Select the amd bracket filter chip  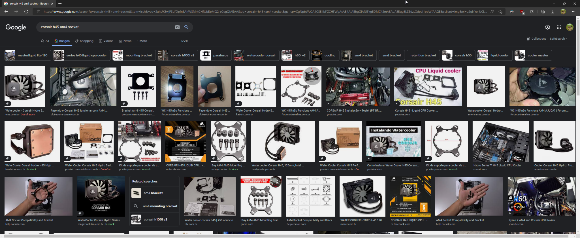tap(392, 55)
